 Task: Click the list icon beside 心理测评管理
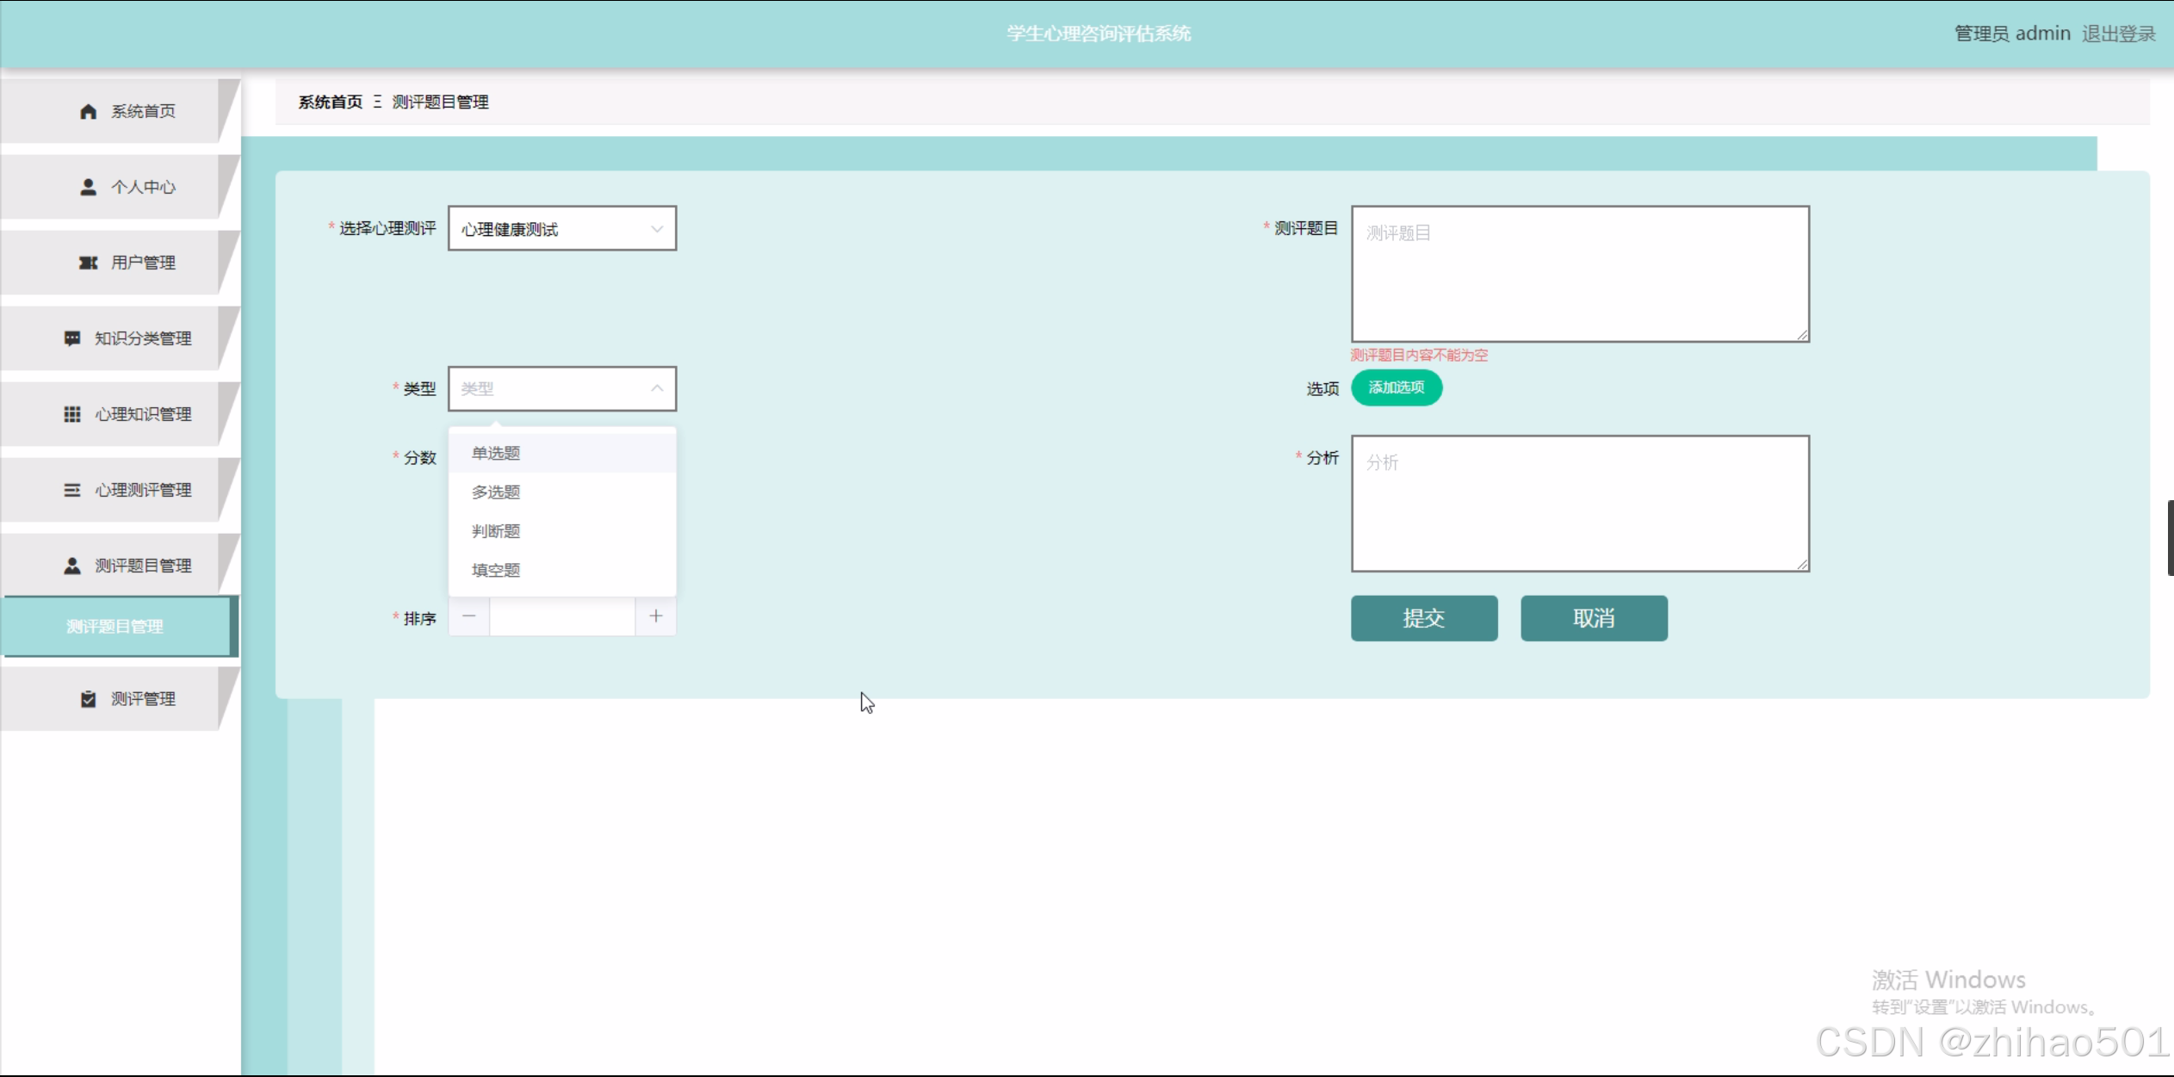[72, 490]
